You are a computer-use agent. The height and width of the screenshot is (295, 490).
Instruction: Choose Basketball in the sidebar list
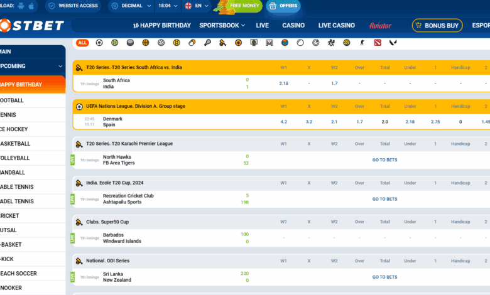(x=33, y=144)
